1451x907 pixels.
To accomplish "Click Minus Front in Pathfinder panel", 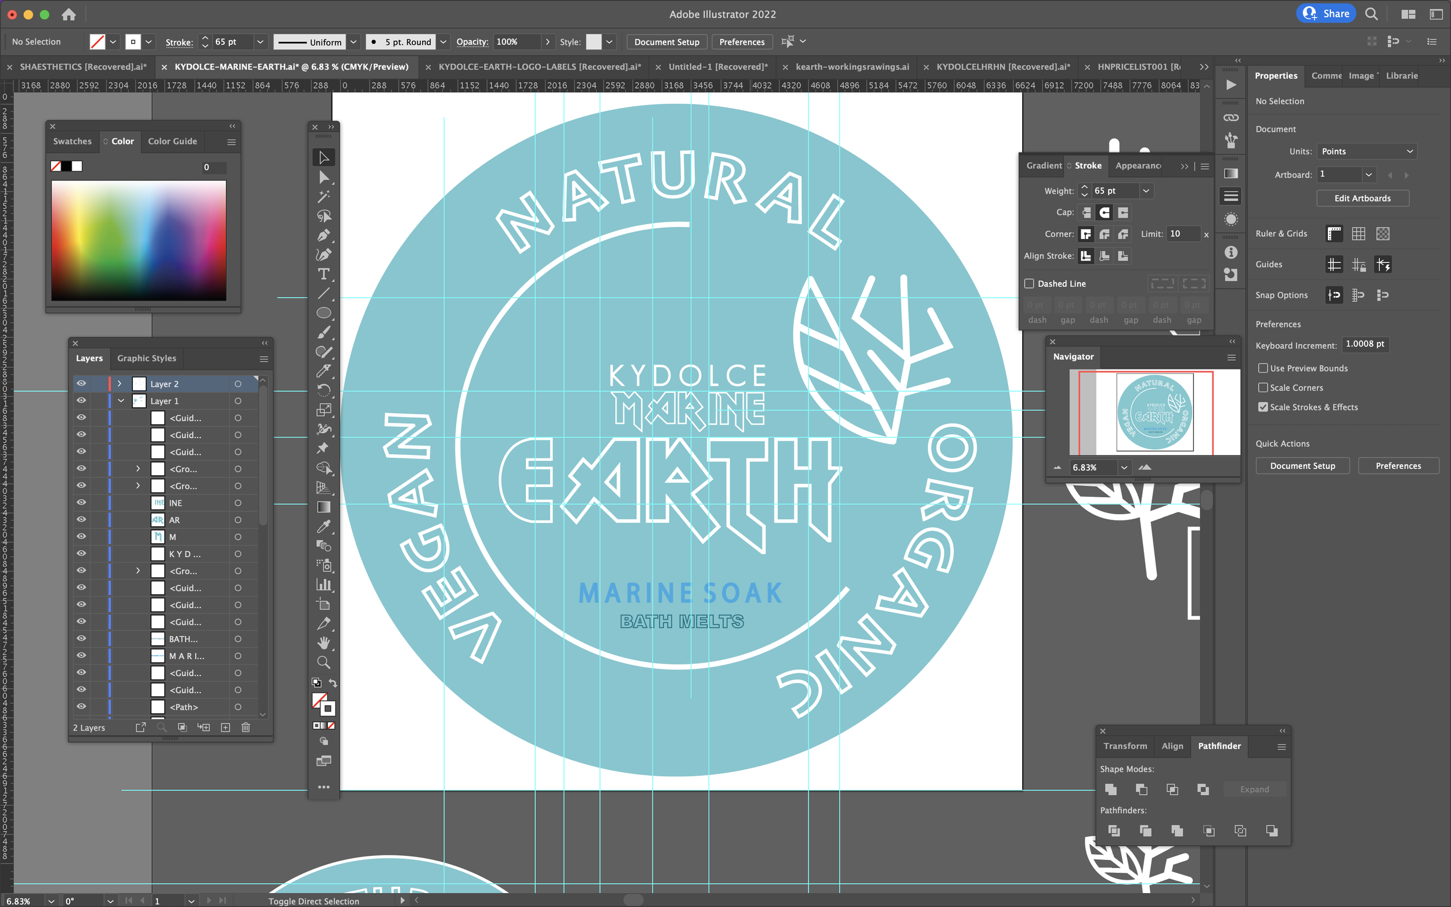I will [x=1142, y=789].
